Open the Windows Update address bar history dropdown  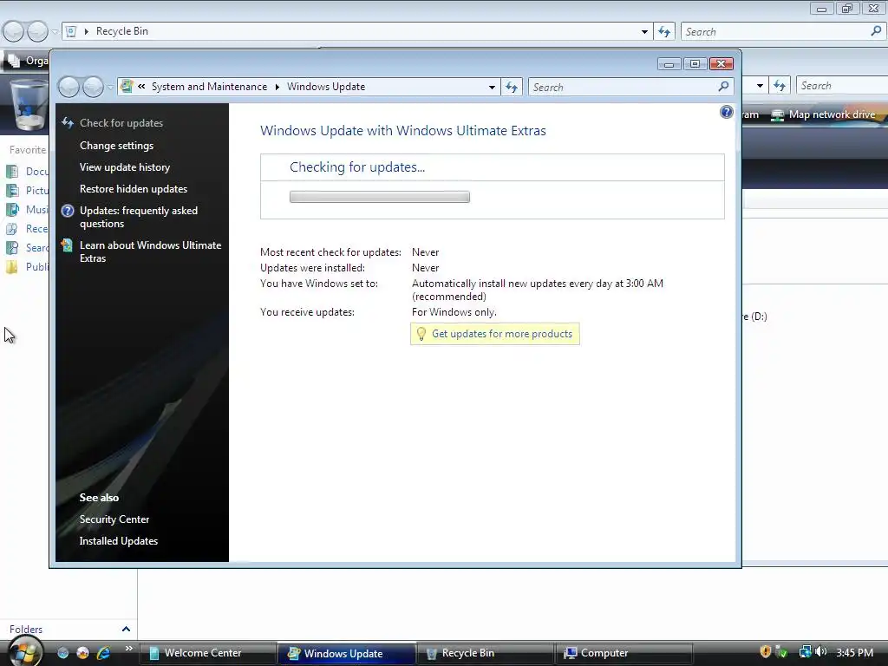coord(492,88)
